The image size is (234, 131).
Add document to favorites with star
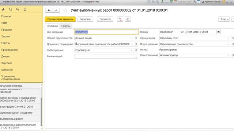[65, 10]
